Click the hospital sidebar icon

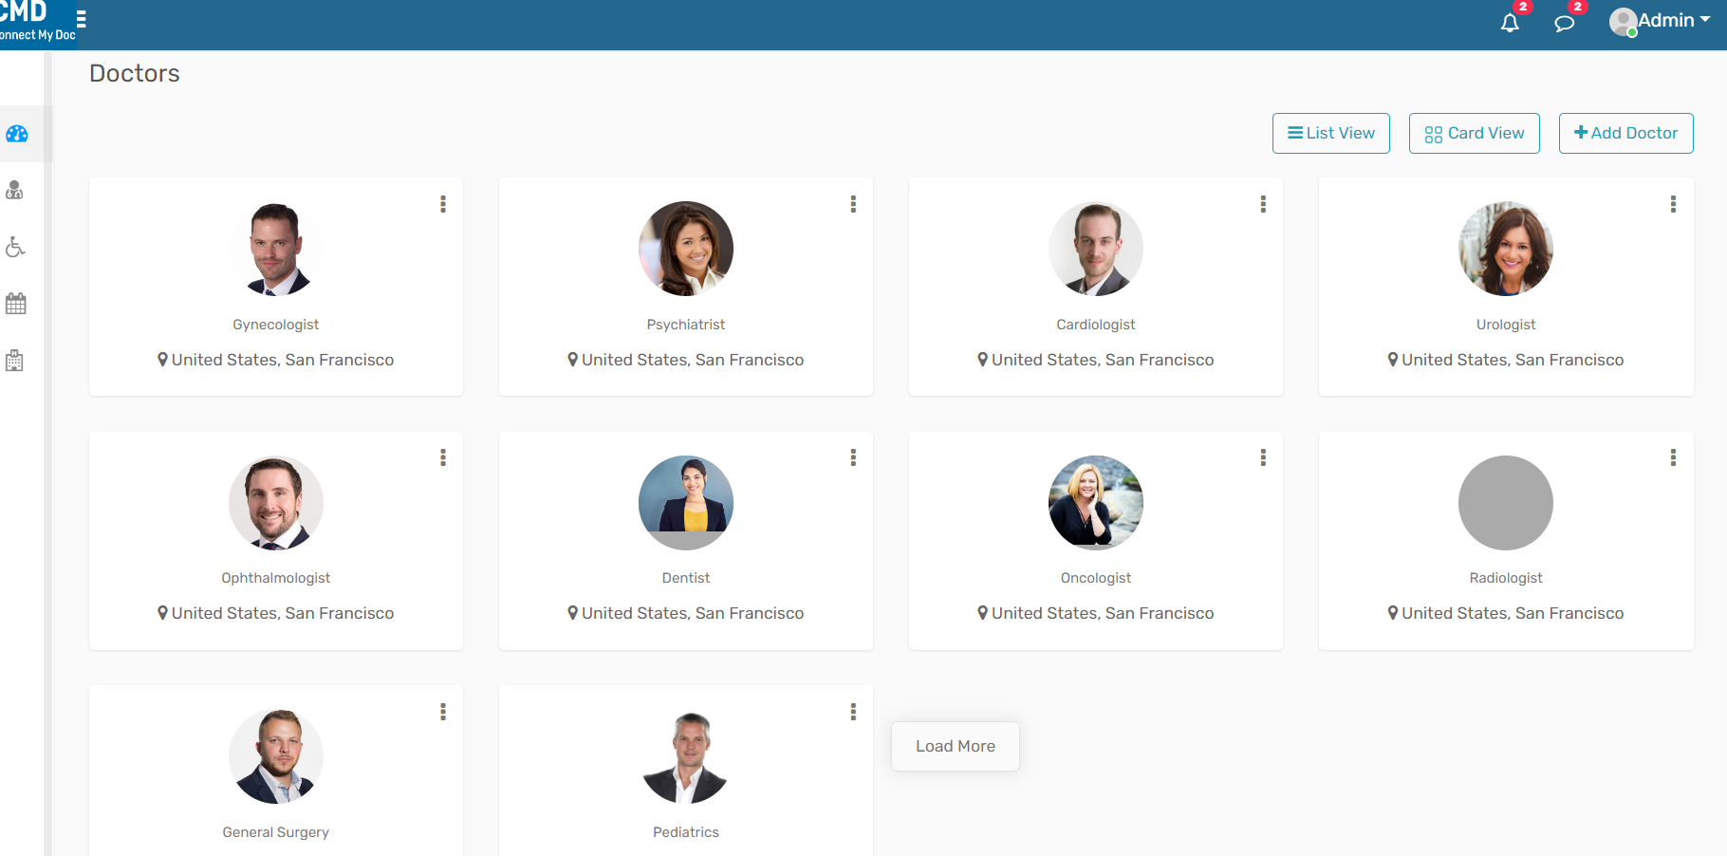click(14, 360)
